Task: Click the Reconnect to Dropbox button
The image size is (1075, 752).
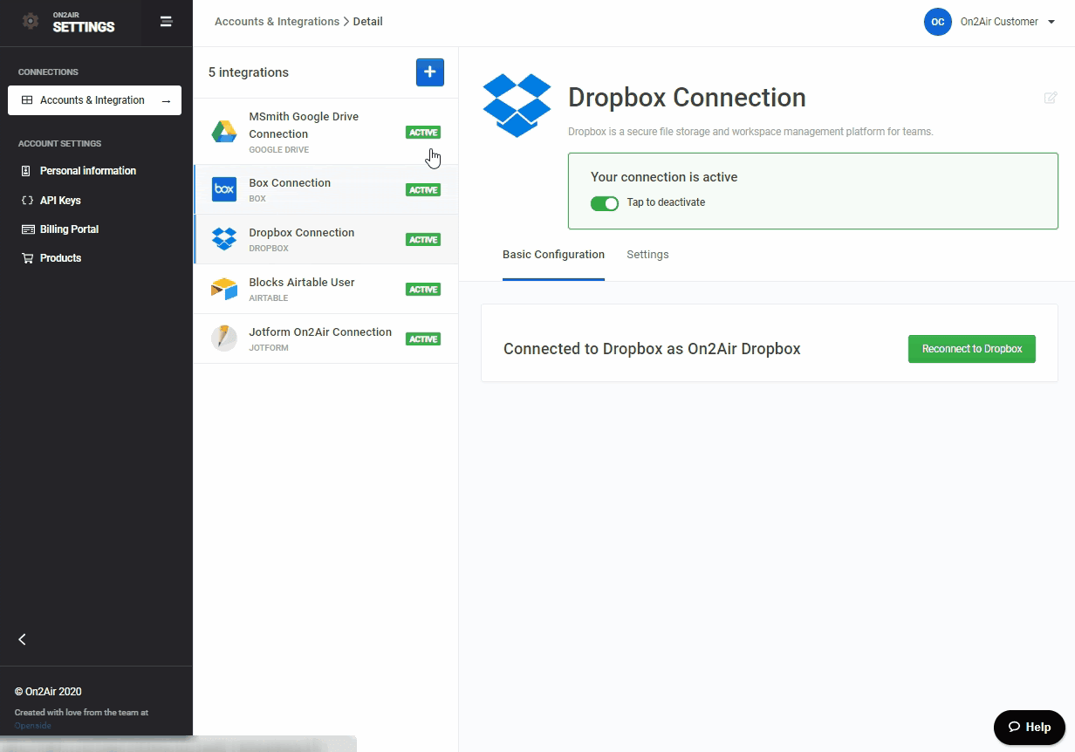Action: 971,349
